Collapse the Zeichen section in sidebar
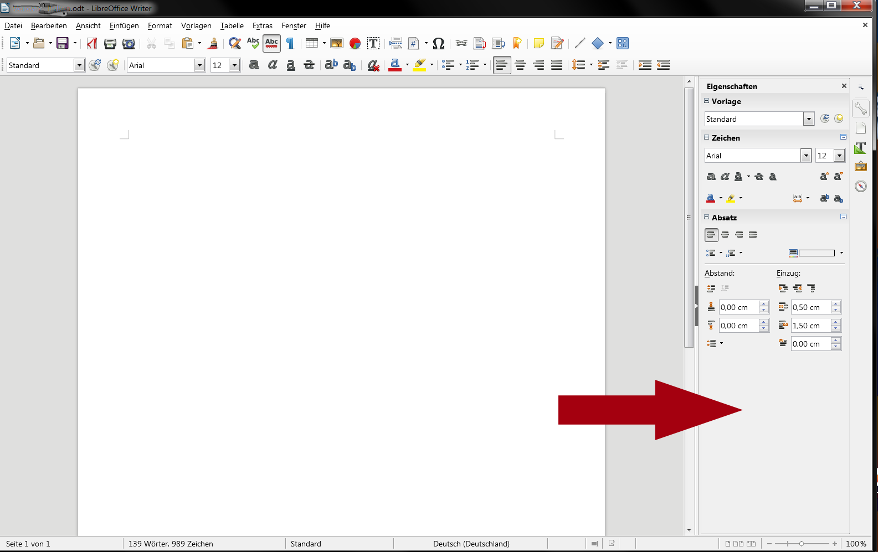Screen dimensions: 878x552 707,137
